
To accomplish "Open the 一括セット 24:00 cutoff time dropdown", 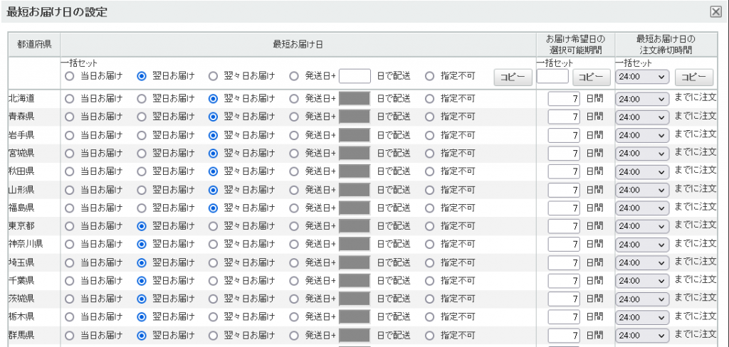I will pyautogui.click(x=642, y=77).
